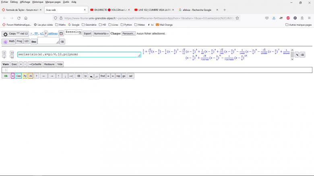Click the edit pencil icon beside the result
The height and width of the screenshot is (176, 314).
297,55
